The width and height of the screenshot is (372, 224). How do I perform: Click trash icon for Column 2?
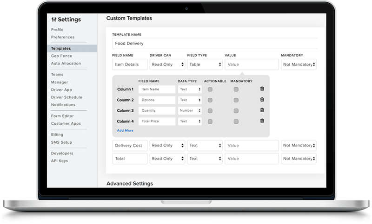[262, 100]
